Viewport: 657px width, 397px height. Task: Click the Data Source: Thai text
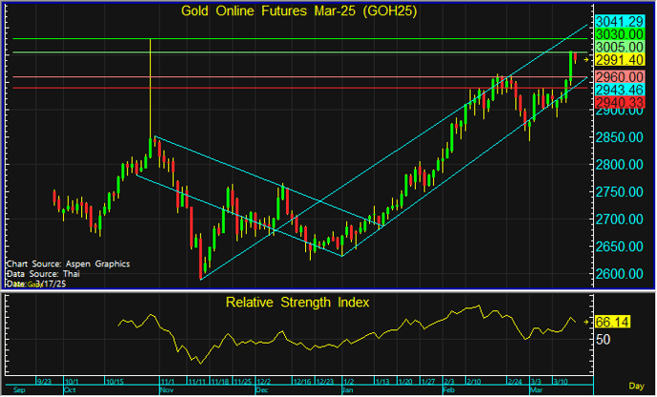pyautogui.click(x=44, y=273)
